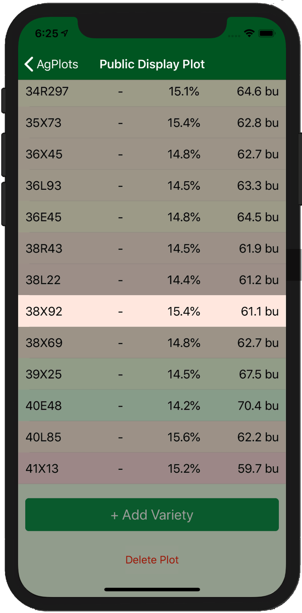Choose the 36L93 variety row
Screen dimensions: 302x613
coord(152,185)
